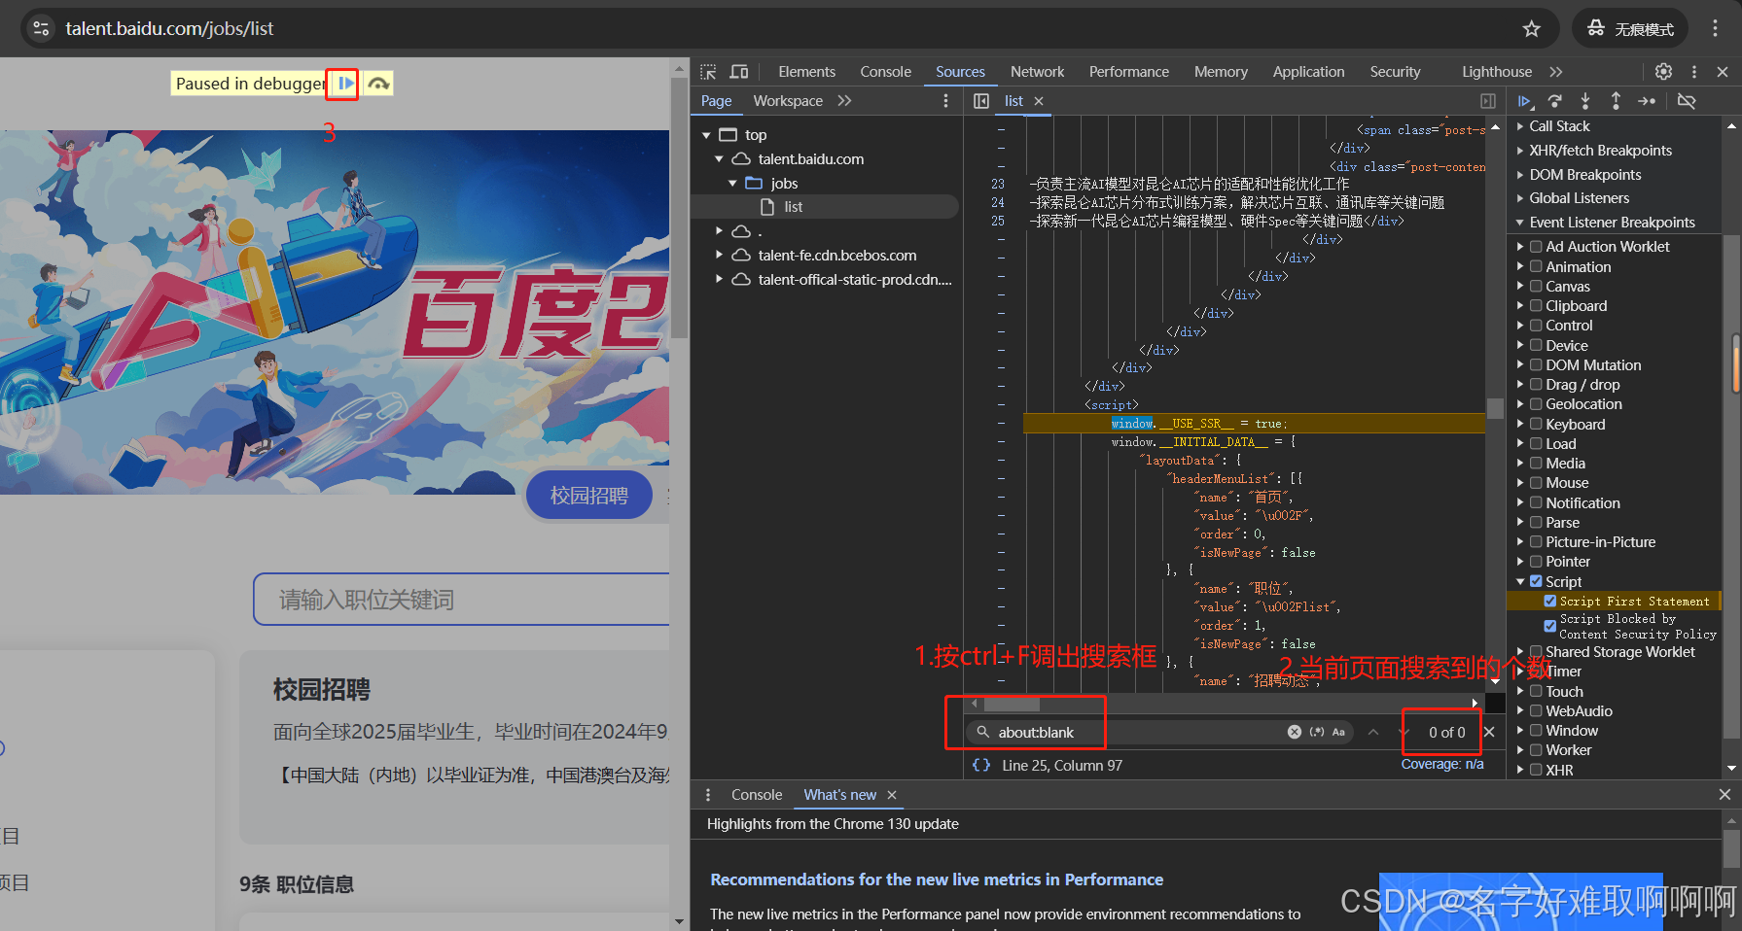Image resolution: width=1742 pixels, height=931 pixels.
Task: Uncheck Script Blocked by Content Security Policy
Action: [1550, 626]
